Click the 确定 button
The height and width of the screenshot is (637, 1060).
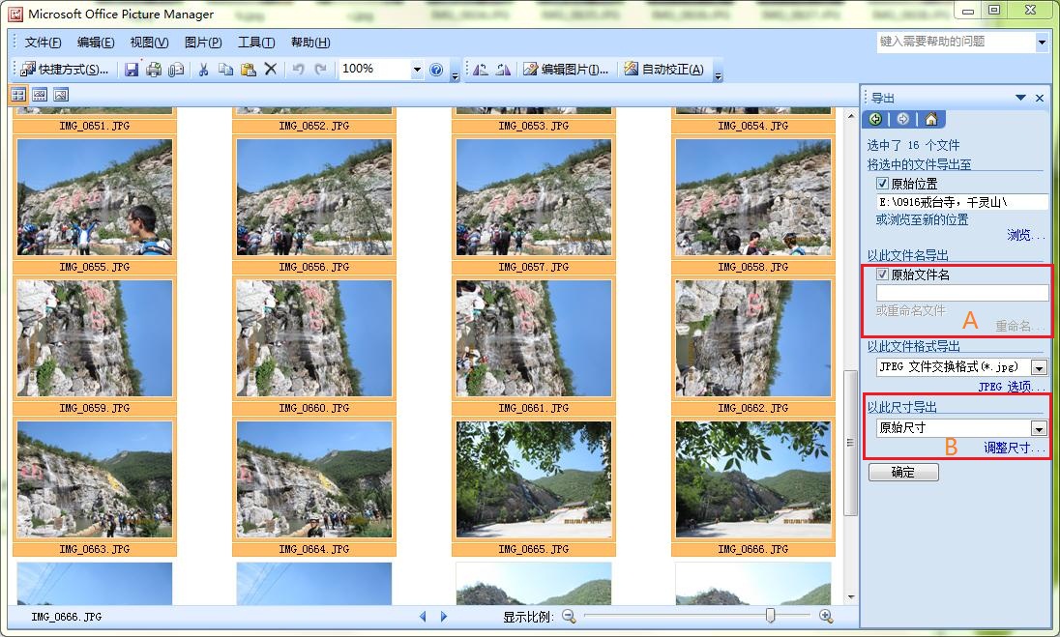tap(903, 473)
